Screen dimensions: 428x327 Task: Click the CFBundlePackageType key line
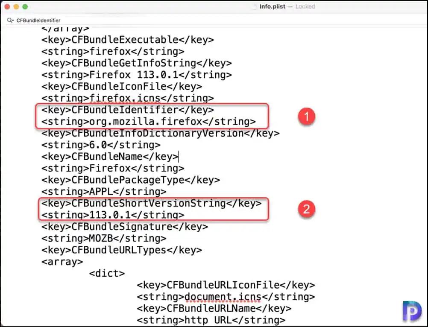tap(130, 180)
